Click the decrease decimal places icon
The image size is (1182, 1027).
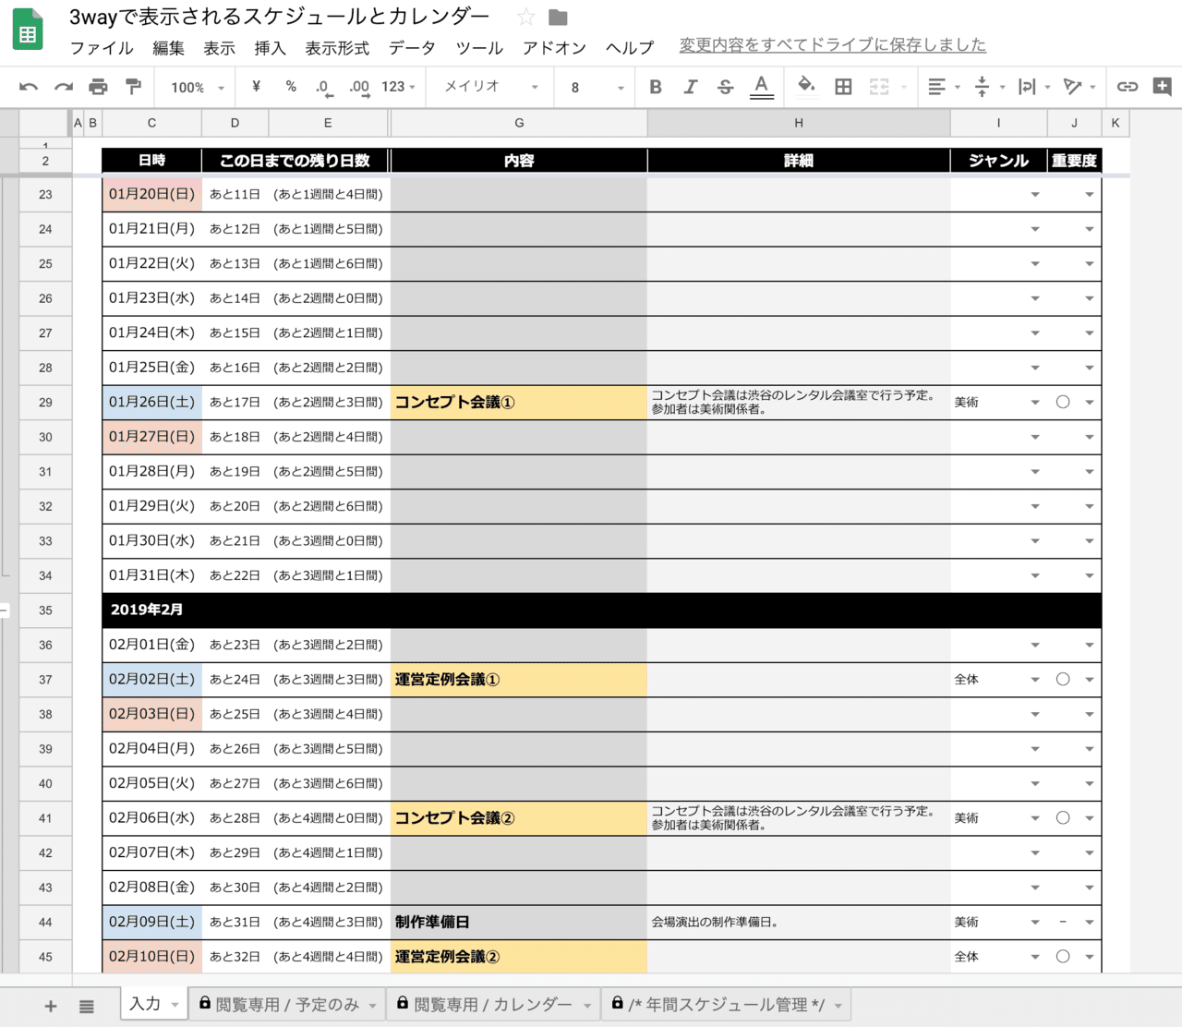322,86
